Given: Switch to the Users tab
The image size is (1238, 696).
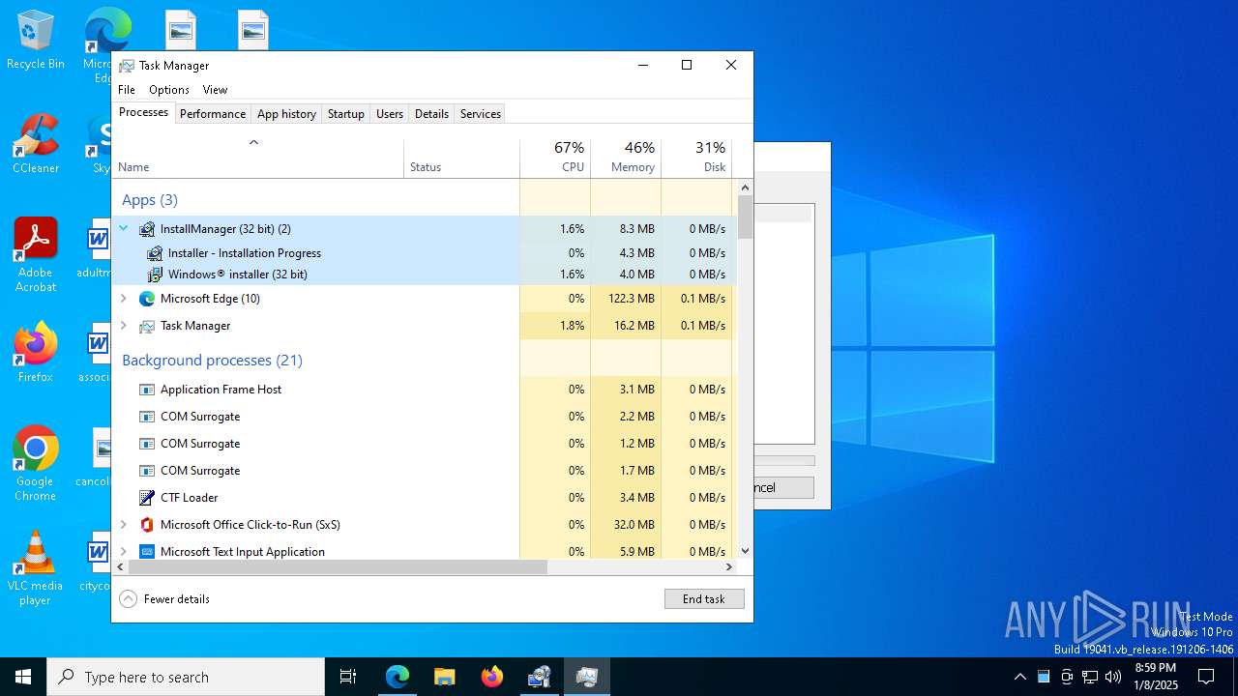Looking at the screenshot, I should (x=390, y=114).
